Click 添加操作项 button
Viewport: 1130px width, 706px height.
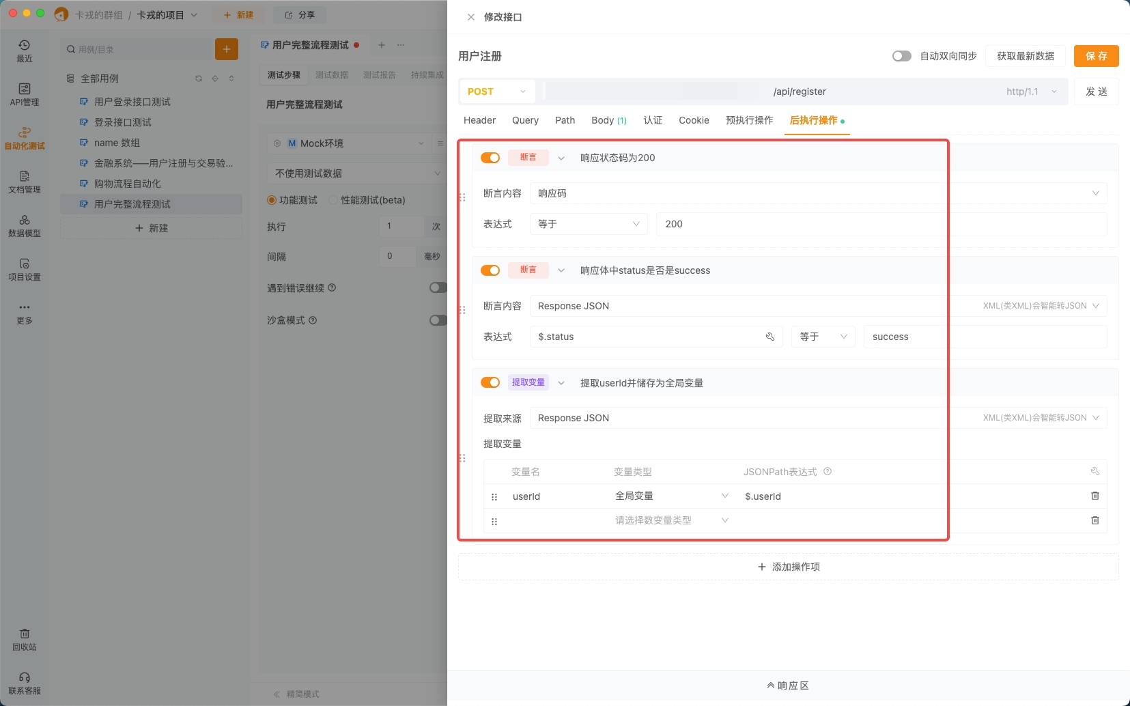pos(789,567)
